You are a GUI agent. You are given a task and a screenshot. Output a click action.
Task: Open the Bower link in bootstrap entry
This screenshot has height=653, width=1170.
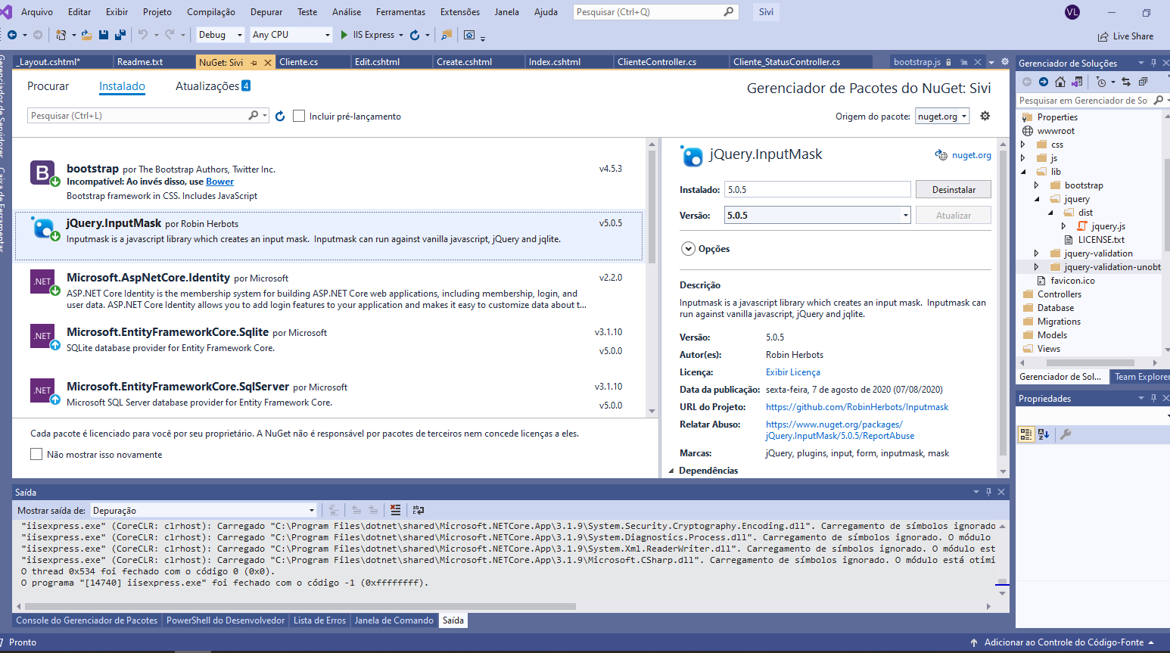pos(219,182)
